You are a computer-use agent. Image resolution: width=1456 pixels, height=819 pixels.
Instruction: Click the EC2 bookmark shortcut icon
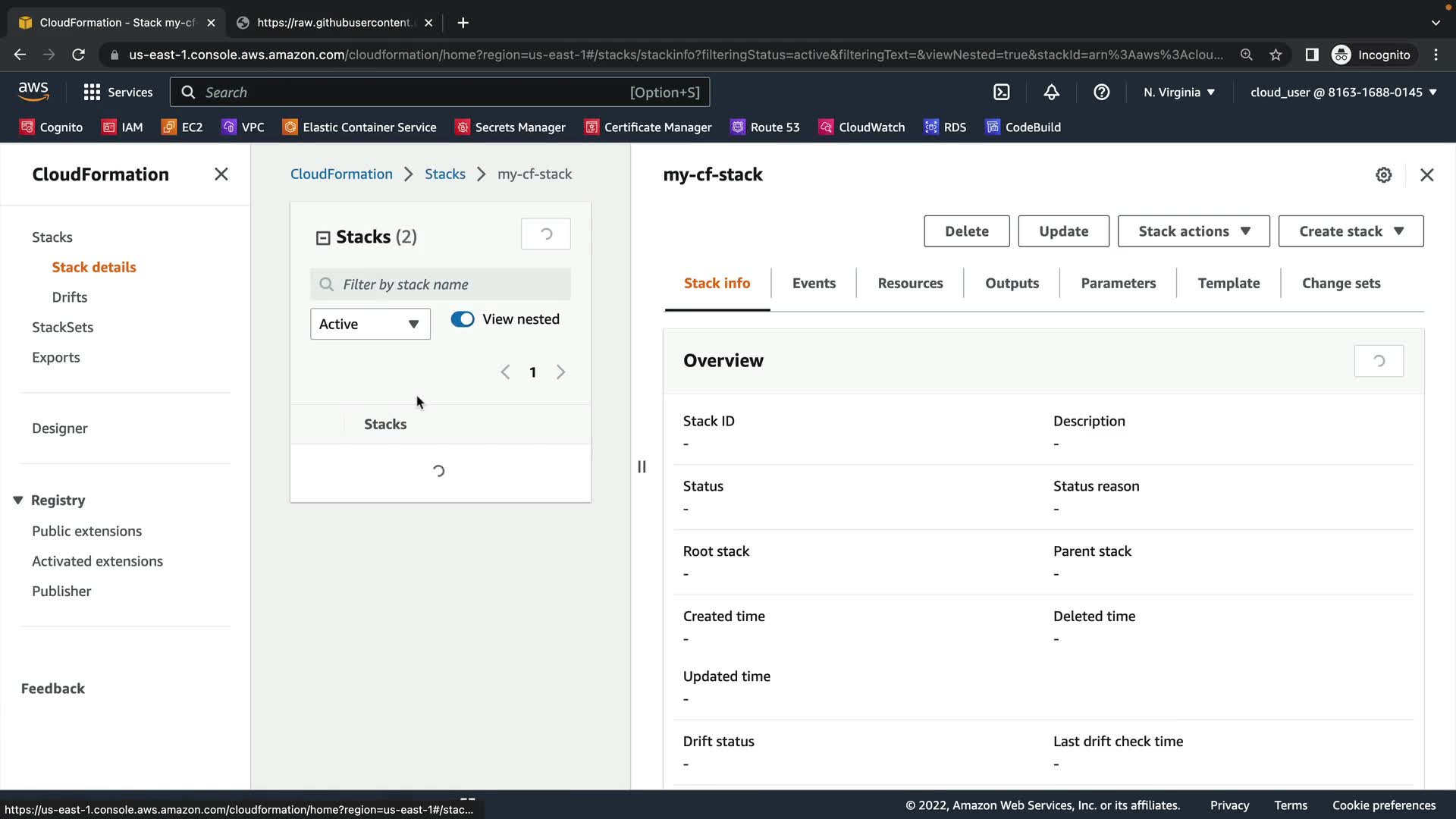(x=169, y=127)
